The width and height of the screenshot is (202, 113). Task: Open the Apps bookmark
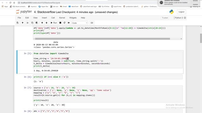tap(5, 7)
